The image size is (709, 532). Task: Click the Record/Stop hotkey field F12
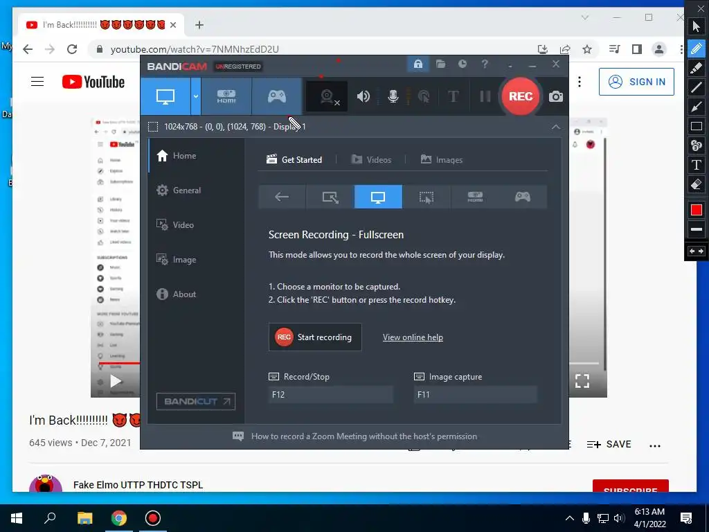click(330, 394)
